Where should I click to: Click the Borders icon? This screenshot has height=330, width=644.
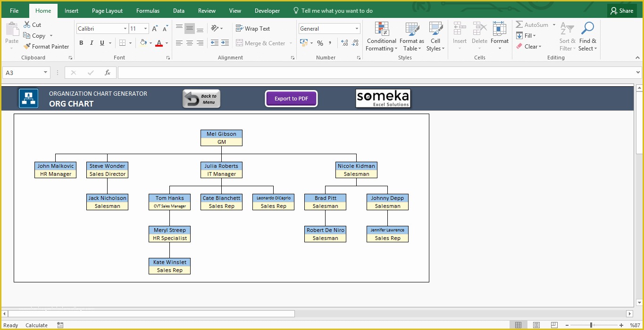(x=122, y=43)
